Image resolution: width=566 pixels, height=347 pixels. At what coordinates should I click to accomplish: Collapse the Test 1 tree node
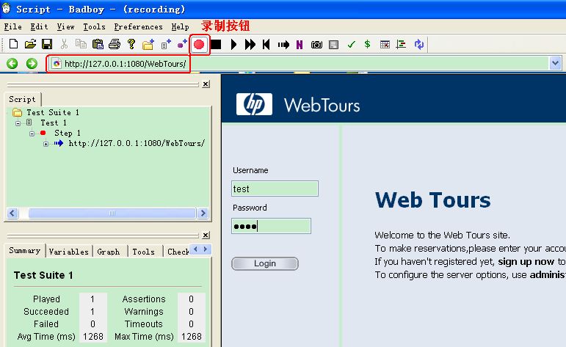(x=18, y=123)
